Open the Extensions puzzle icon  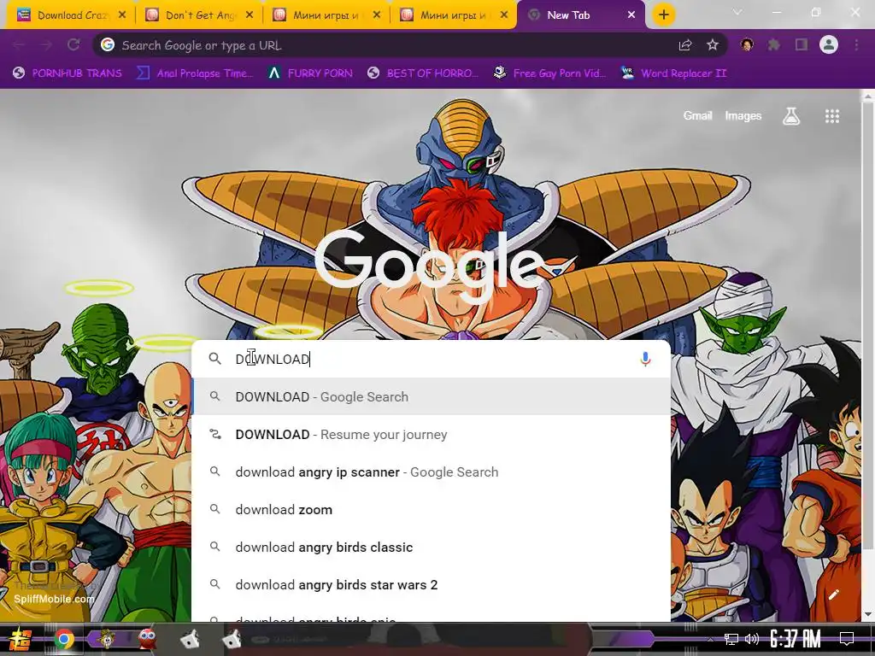click(774, 45)
